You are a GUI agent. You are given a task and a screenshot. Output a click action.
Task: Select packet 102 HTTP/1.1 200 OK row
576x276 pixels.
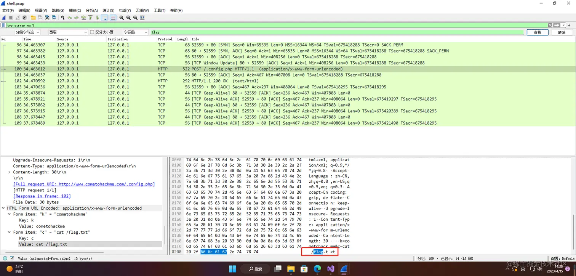point(288,81)
